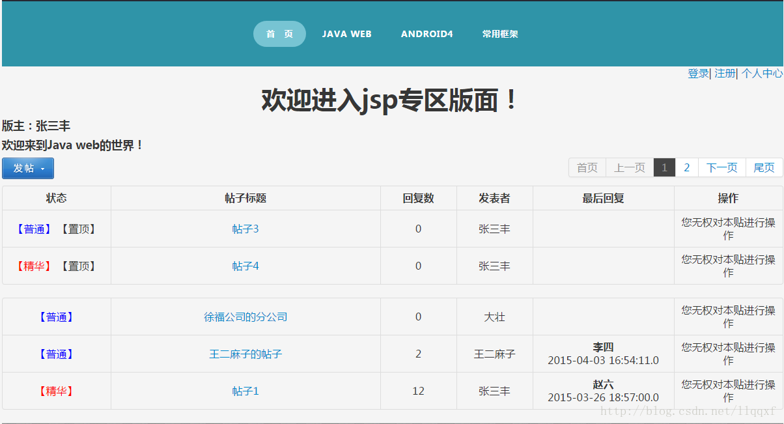Screen dimensions: 784x424
Task: Click the 首页 pagination button
Action: coord(587,167)
